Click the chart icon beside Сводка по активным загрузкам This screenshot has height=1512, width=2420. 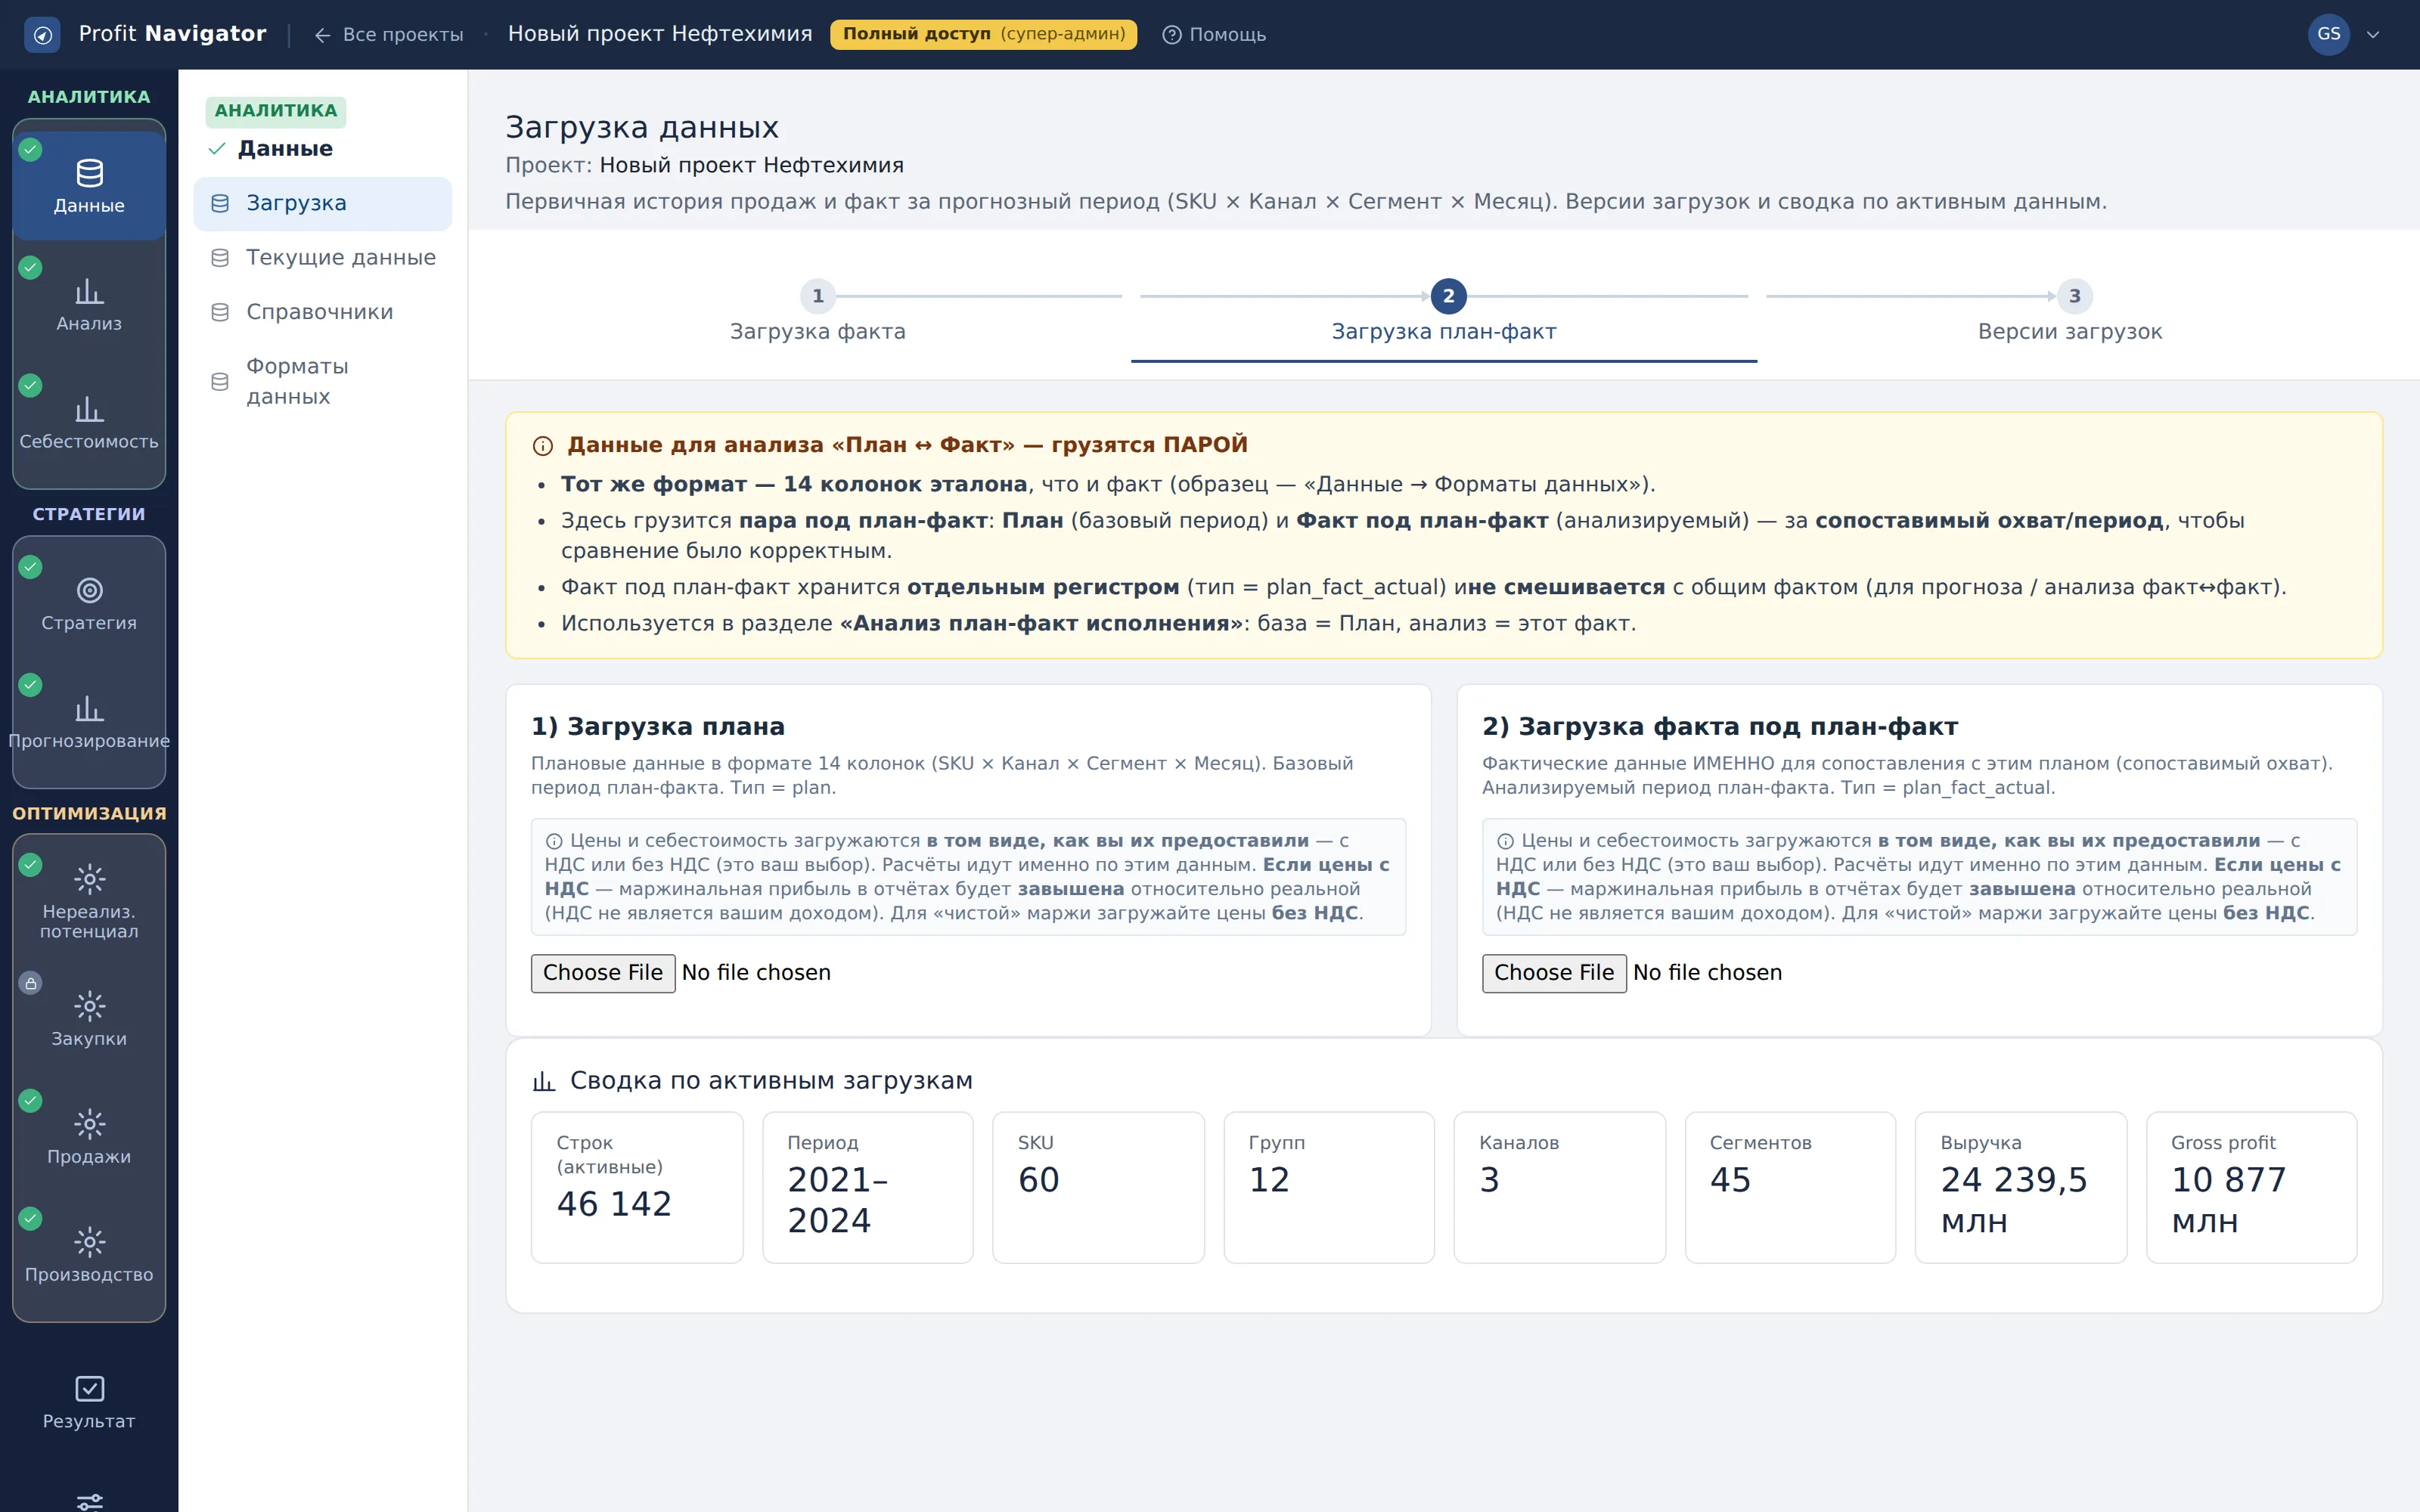[x=543, y=1081]
